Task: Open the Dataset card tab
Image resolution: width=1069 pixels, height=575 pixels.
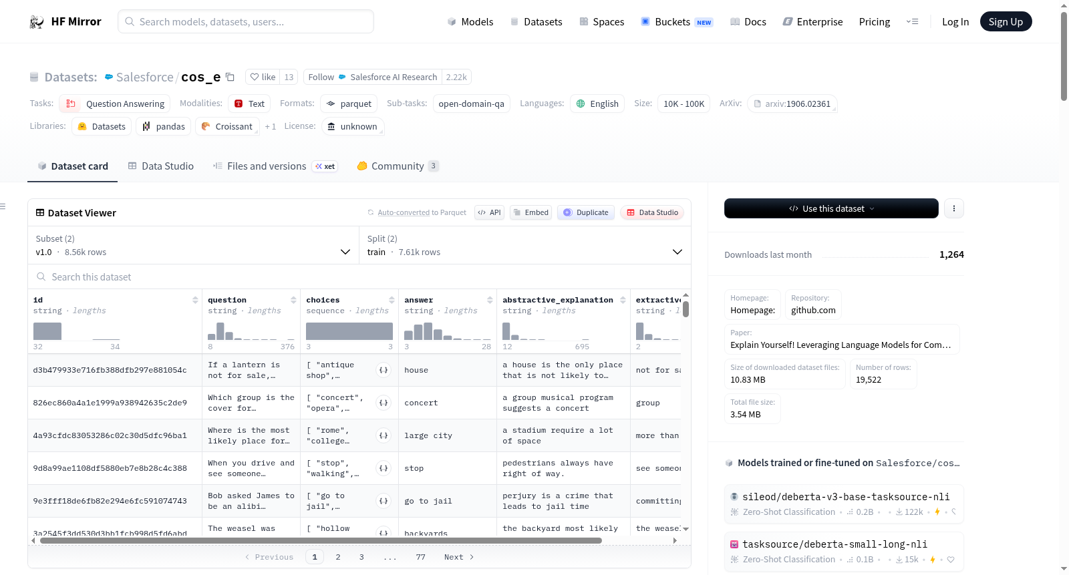Action: (x=73, y=166)
